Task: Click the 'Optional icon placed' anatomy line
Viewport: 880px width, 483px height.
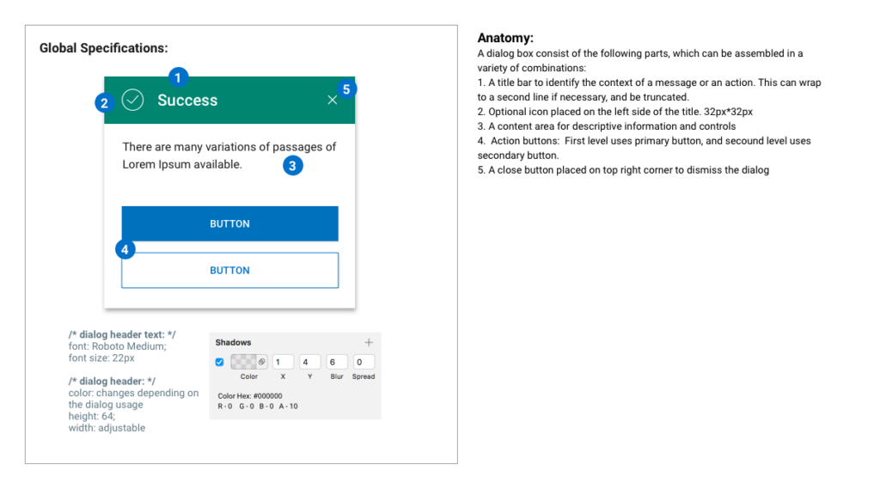Action: pyautogui.click(x=615, y=112)
